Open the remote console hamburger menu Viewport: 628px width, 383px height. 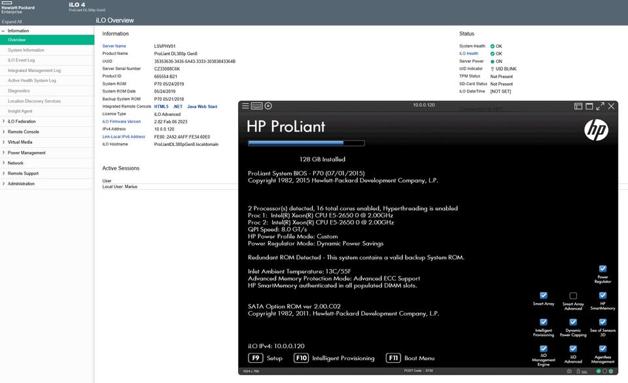pyautogui.click(x=245, y=106)
